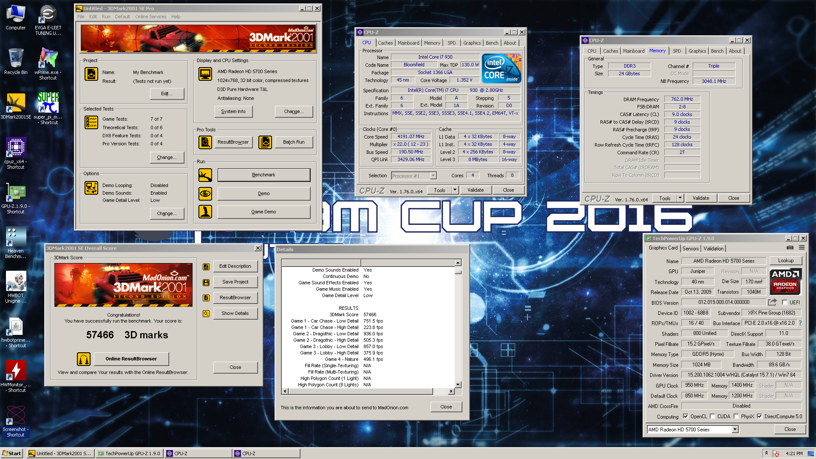Screen dimensions: 816x459
Task: Click the display monitor icon in Display settings
Action: 205,74
